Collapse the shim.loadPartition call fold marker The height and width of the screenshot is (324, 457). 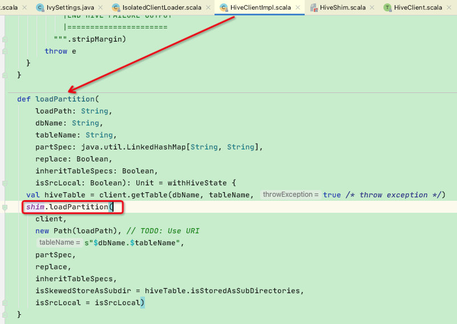5,208
